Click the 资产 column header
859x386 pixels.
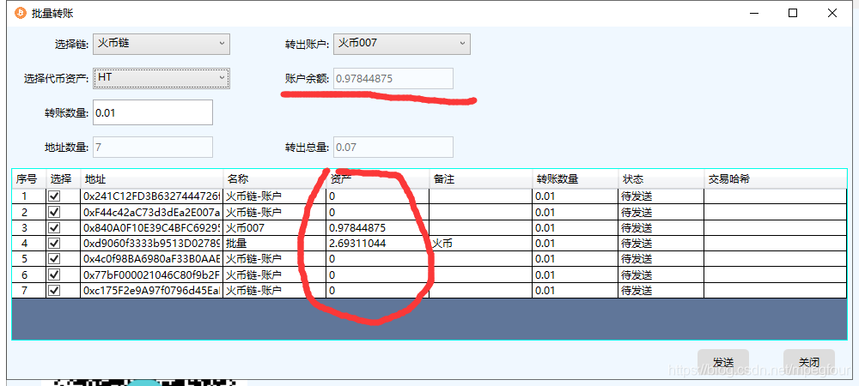click(x=377, y=178)
